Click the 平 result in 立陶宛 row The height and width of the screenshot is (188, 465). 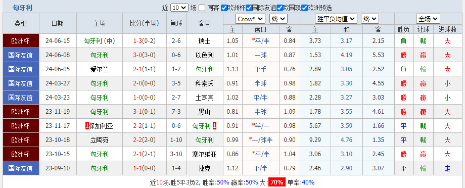tap(403, 140)
